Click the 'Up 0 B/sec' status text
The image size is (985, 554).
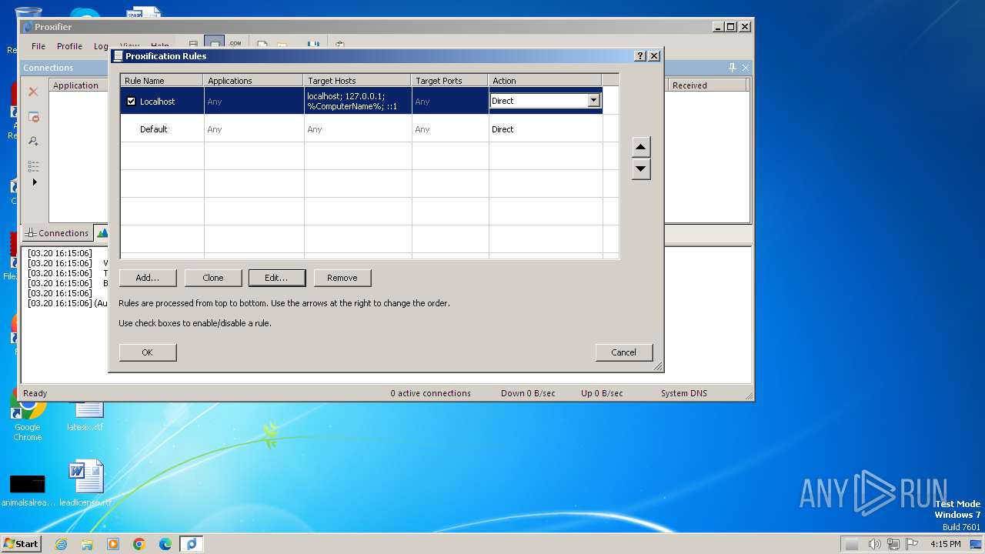[x=602, y=393]
